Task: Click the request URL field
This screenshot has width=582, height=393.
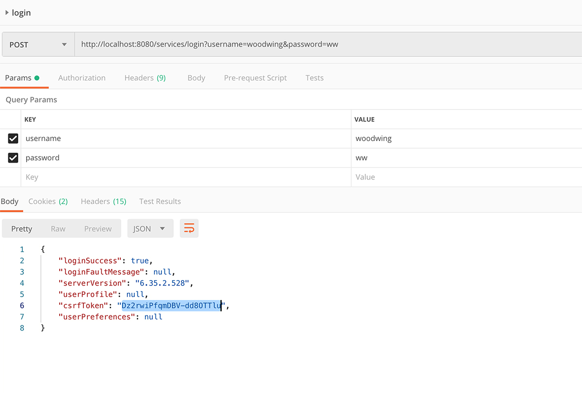Action: coord(328,45)
